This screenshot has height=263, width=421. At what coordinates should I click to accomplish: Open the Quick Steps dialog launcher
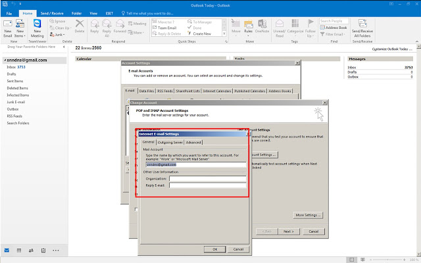[226, 41]
